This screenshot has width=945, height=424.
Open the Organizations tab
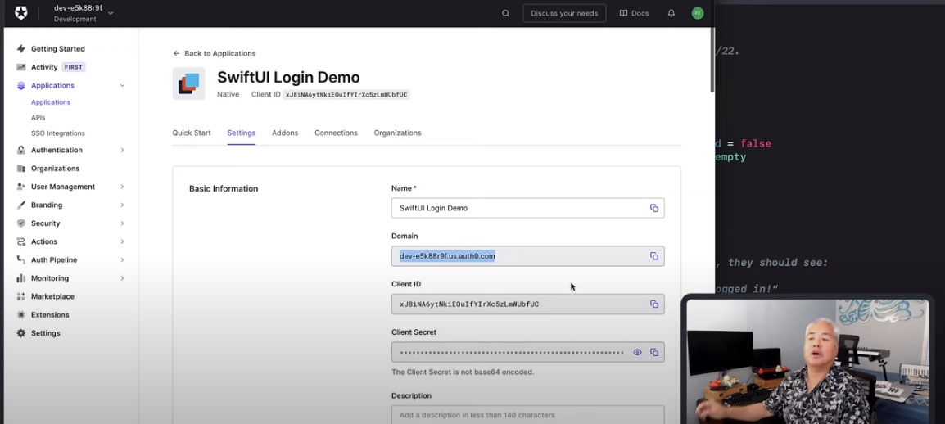pyautogui.click(x=397, y=133)
